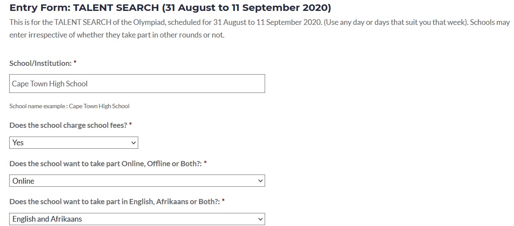This screenshot has height=226, width=514.
Task: Click the 'Online, Offline or Both?' question label
Action: point(105,164)
